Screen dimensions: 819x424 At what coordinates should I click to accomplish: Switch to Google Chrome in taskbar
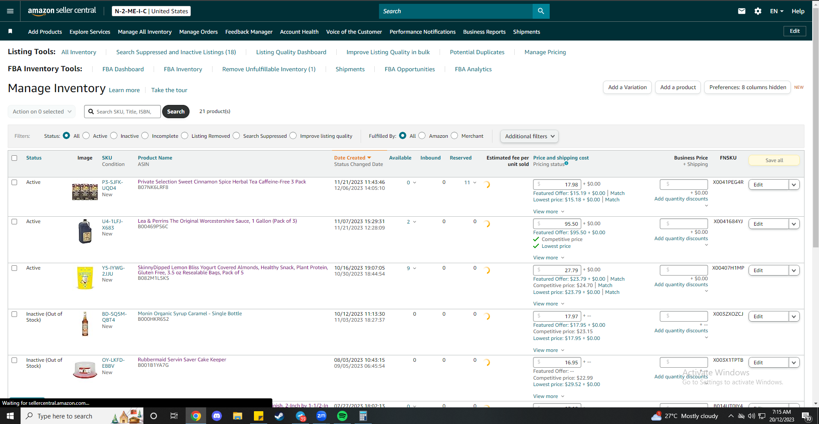point(196,416)
